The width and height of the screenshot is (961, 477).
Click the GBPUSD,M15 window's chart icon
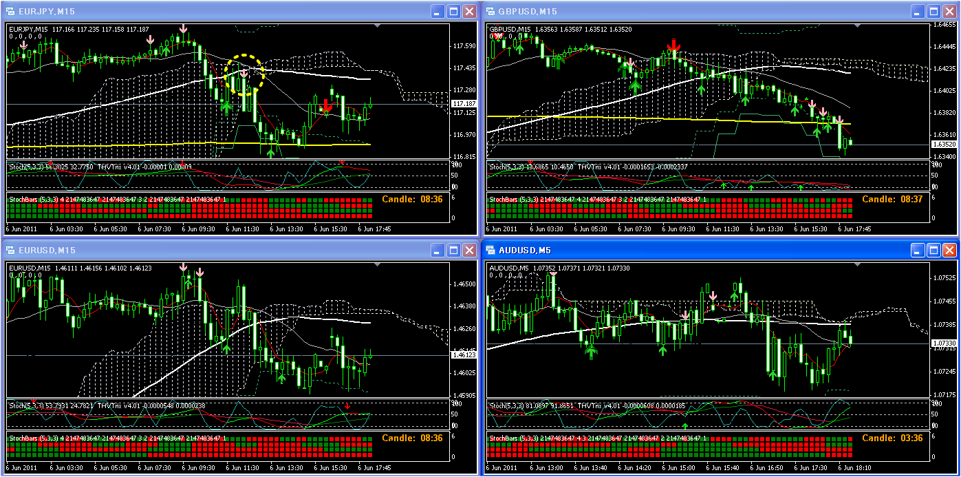coord(490,11)
